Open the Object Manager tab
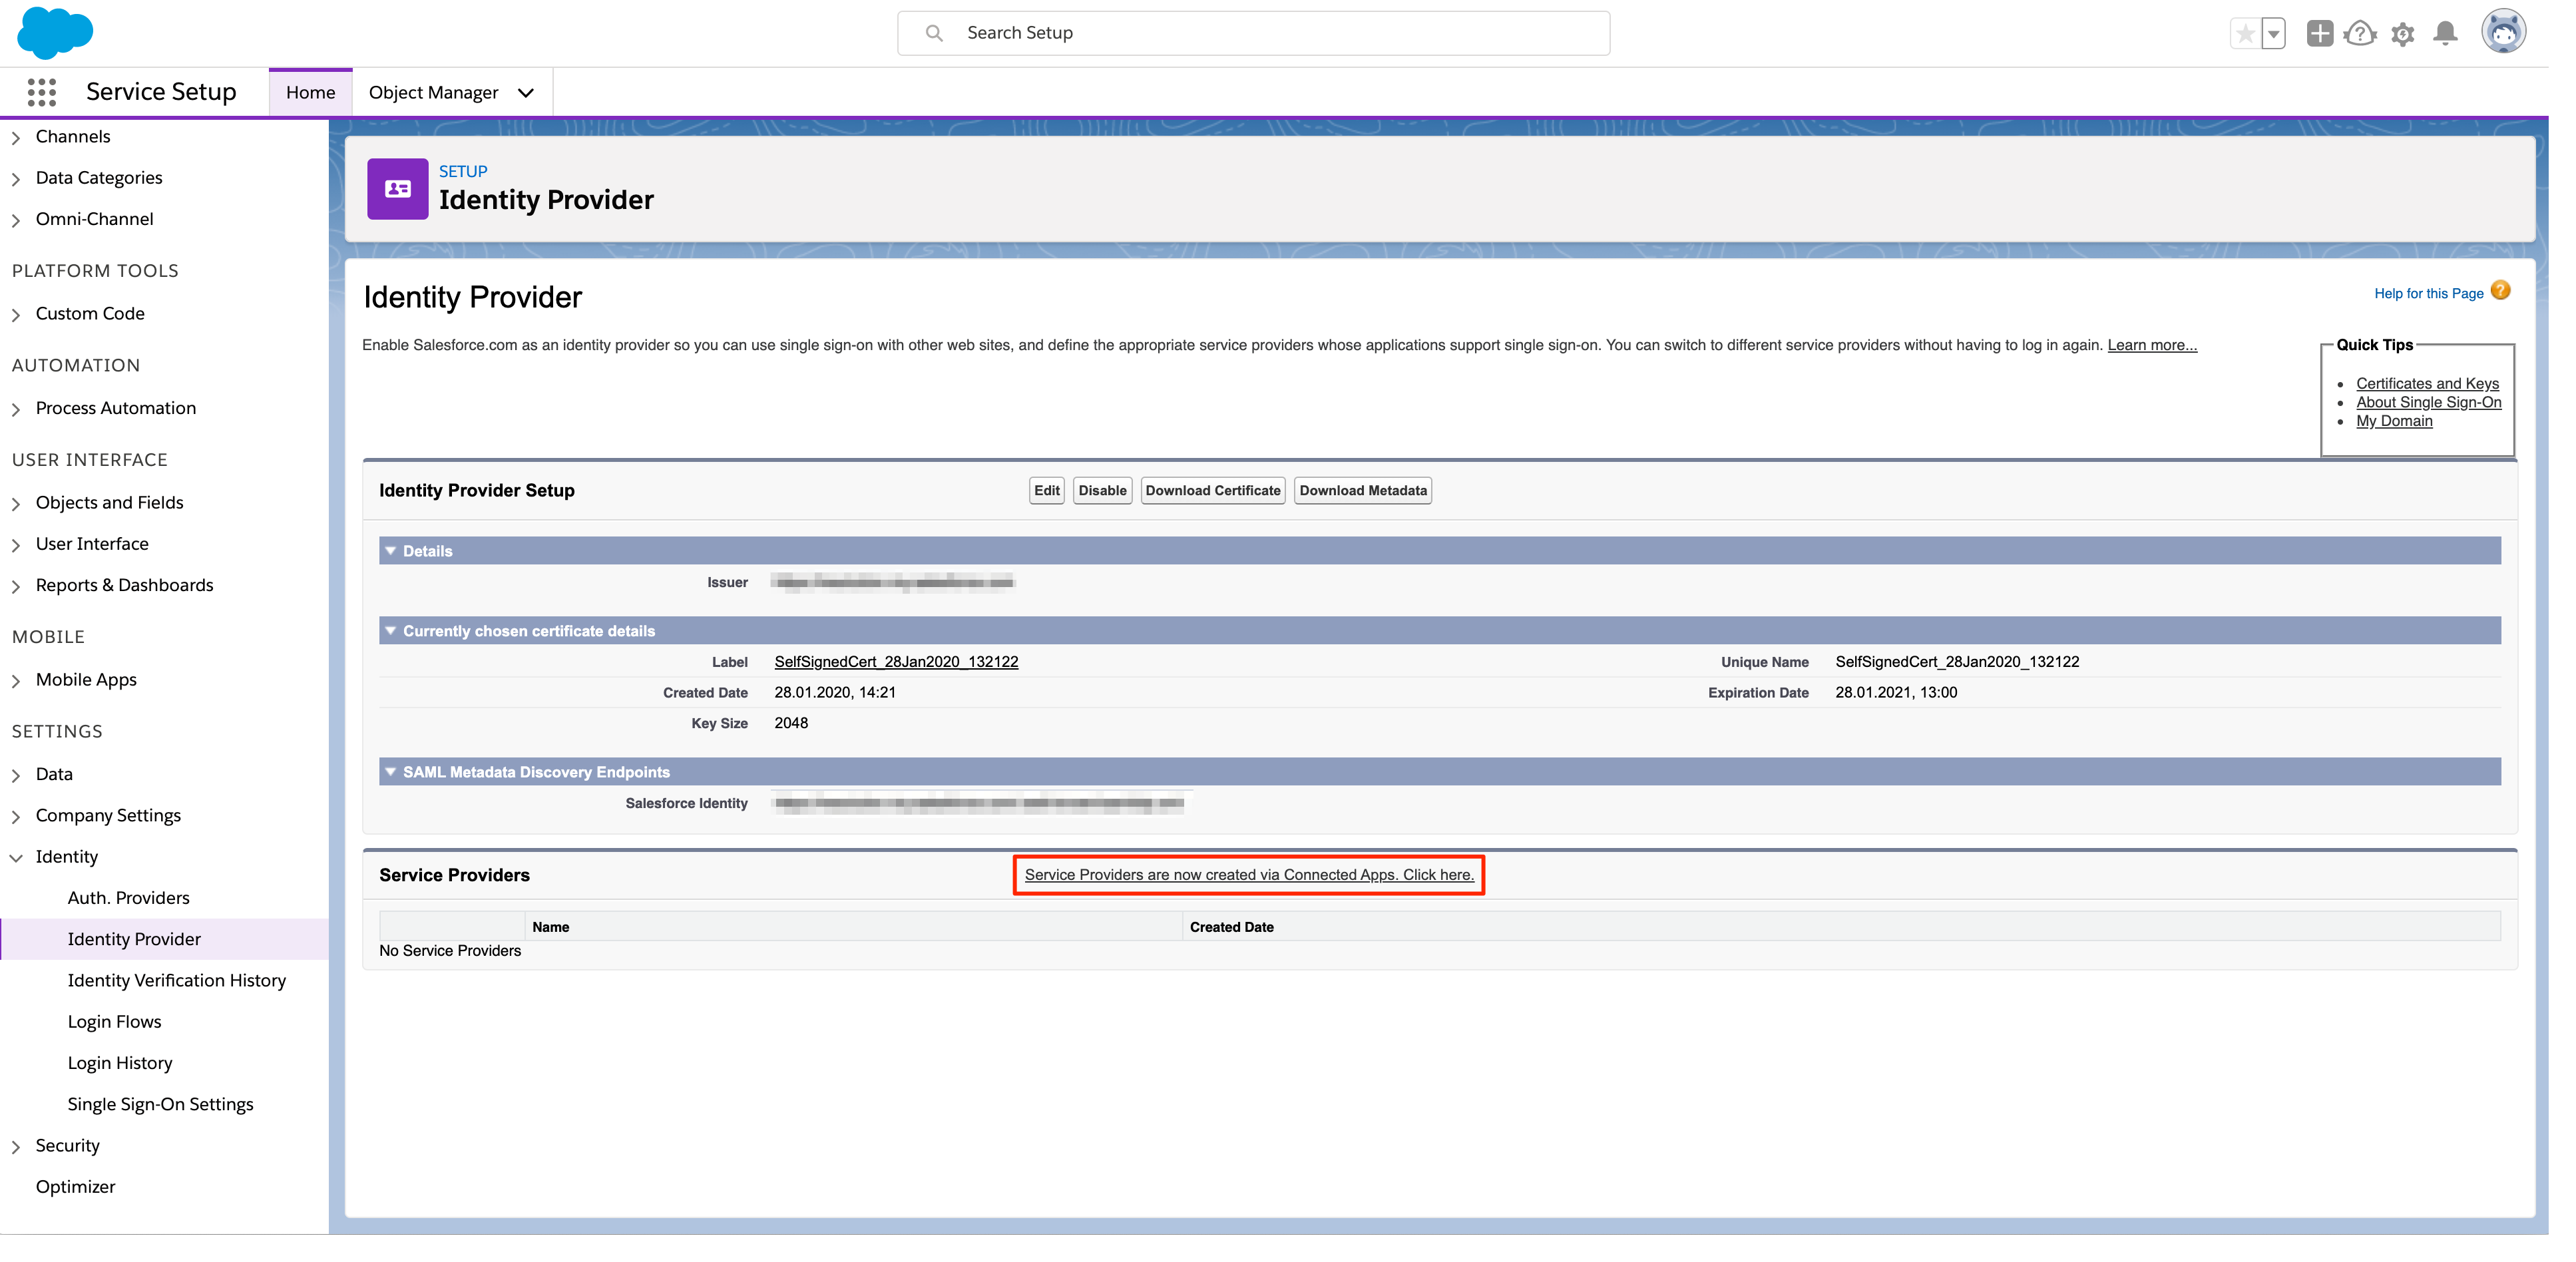The image size is (2576, 1262). (x=433, y=92)
